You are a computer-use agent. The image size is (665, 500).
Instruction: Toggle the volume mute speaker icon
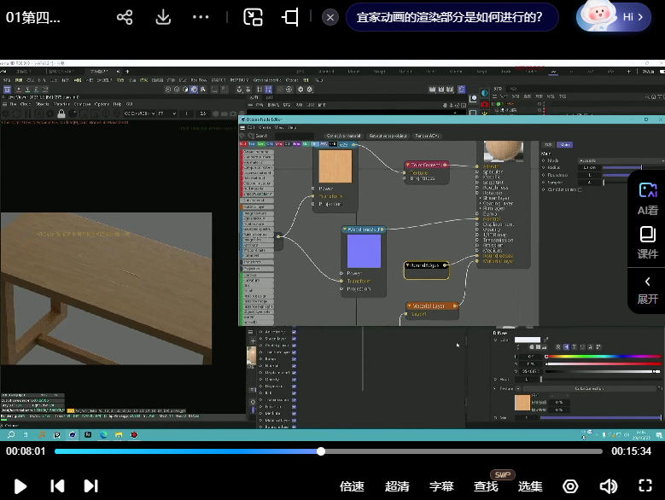point(608,486)
